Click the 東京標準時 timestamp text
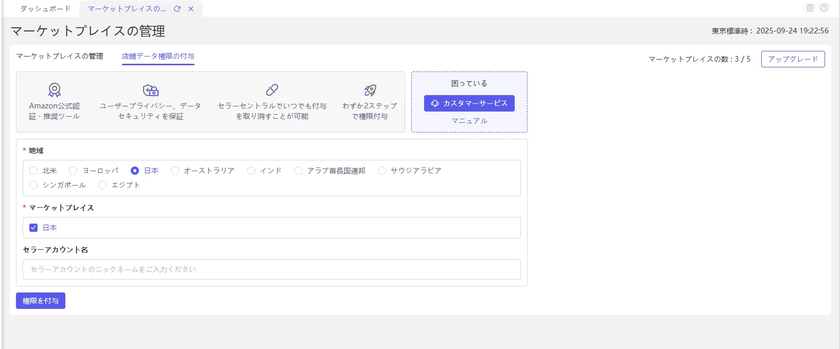Screen dimensions: 840x349 770,31
